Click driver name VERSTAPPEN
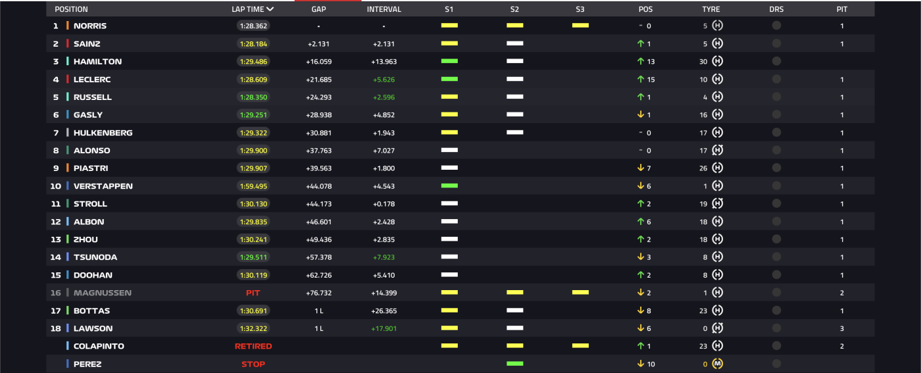 click(x=103, y=186)
